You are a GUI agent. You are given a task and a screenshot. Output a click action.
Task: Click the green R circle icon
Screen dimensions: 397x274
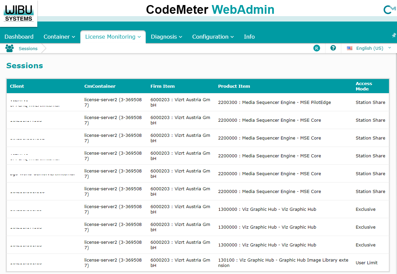pyautogui.click(x=316, y=48)
